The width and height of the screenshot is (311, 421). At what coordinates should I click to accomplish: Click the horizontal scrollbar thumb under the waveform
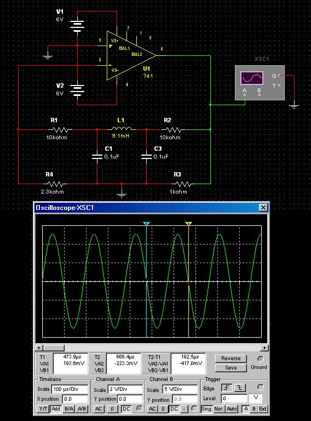[x=54, y=348]
